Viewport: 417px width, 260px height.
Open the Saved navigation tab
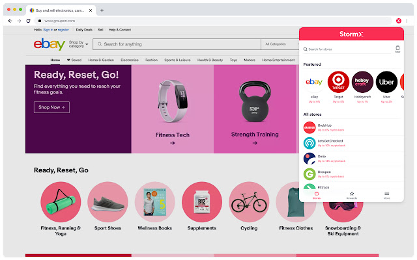[74, 60]
